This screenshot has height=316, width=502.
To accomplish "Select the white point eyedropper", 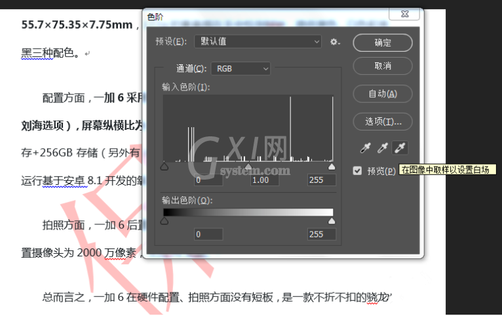I will pos(400,148).
